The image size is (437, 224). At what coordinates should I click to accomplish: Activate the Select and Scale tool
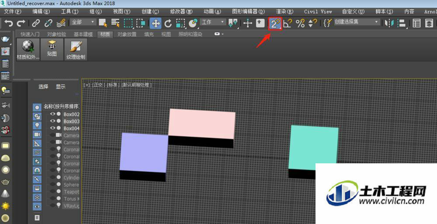(x=180, y=24)
